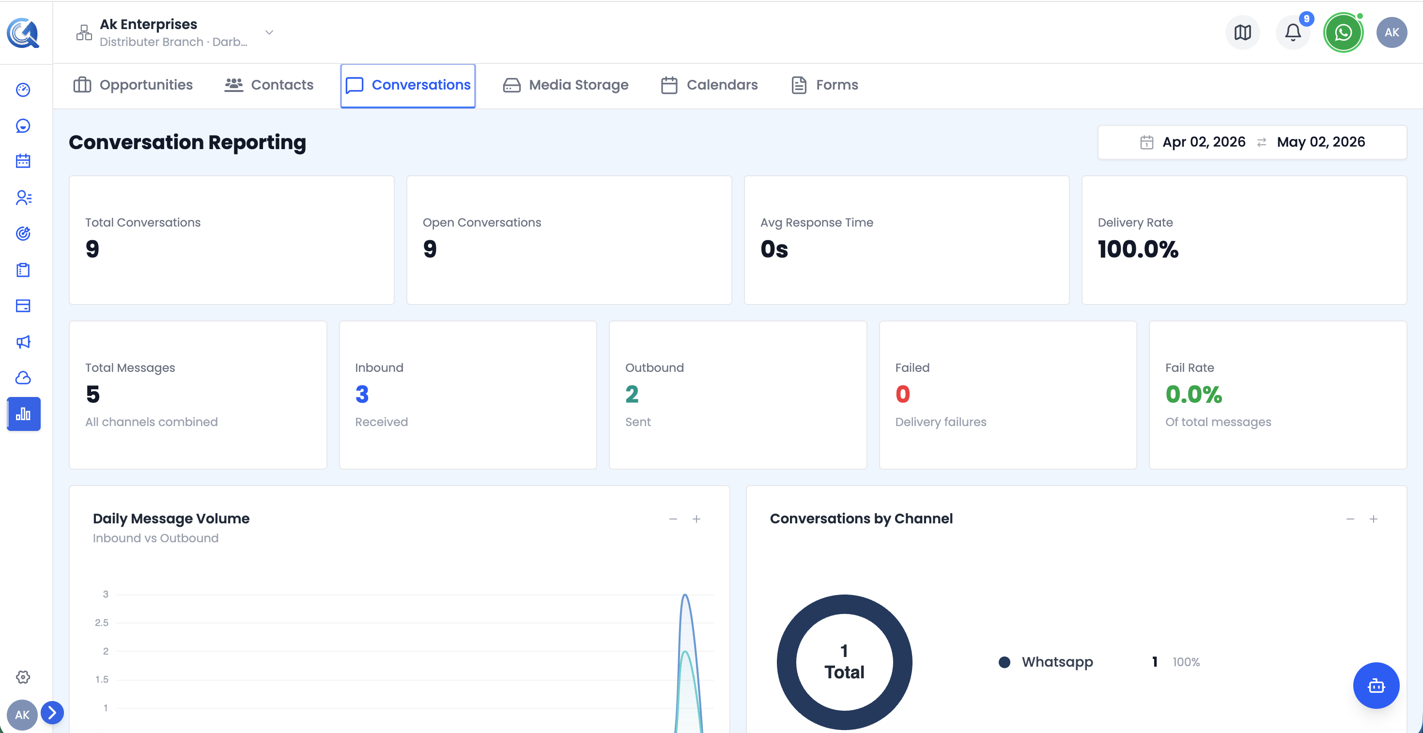The height and width of the screenshot is (733, 1423).
Task: Open the date range picker Apr 02, 2026
Action: coord(1204,142)
